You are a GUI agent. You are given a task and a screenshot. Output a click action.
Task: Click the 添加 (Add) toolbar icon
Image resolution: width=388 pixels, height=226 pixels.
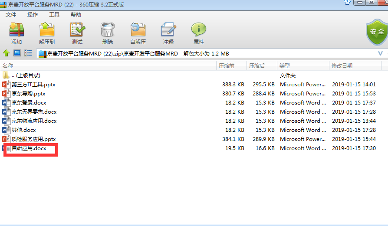(x=16, y=29)
